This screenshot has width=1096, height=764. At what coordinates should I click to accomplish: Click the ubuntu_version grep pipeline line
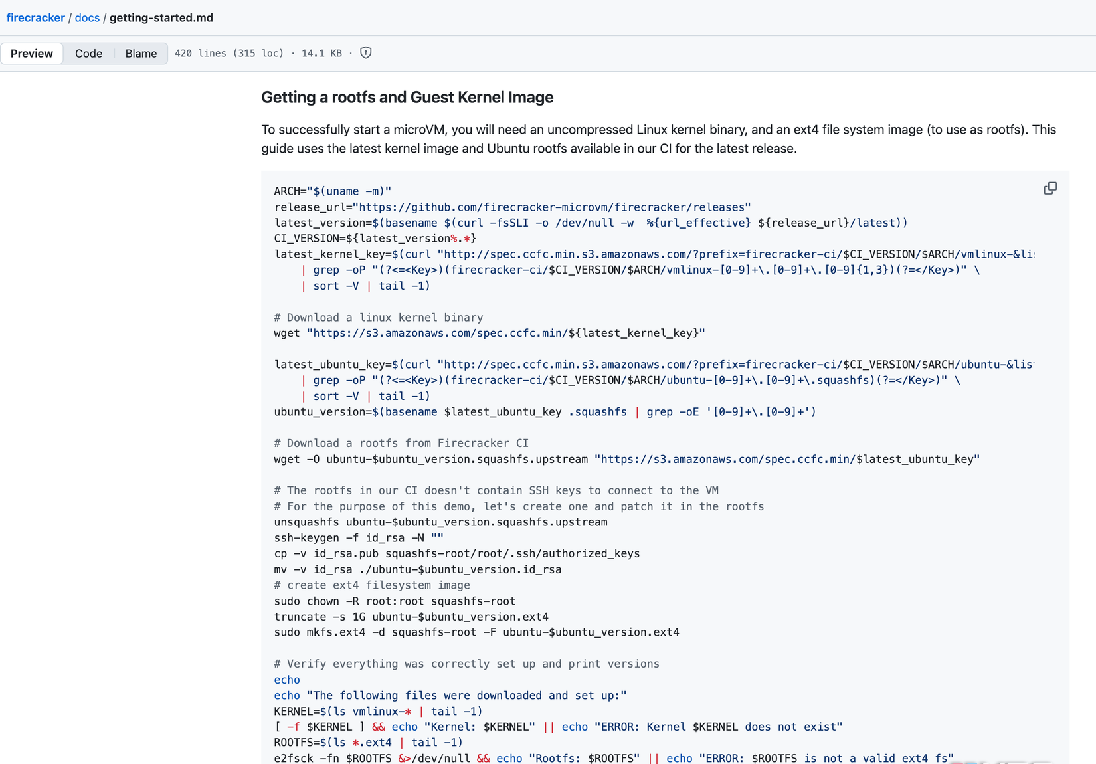(545, 411)
